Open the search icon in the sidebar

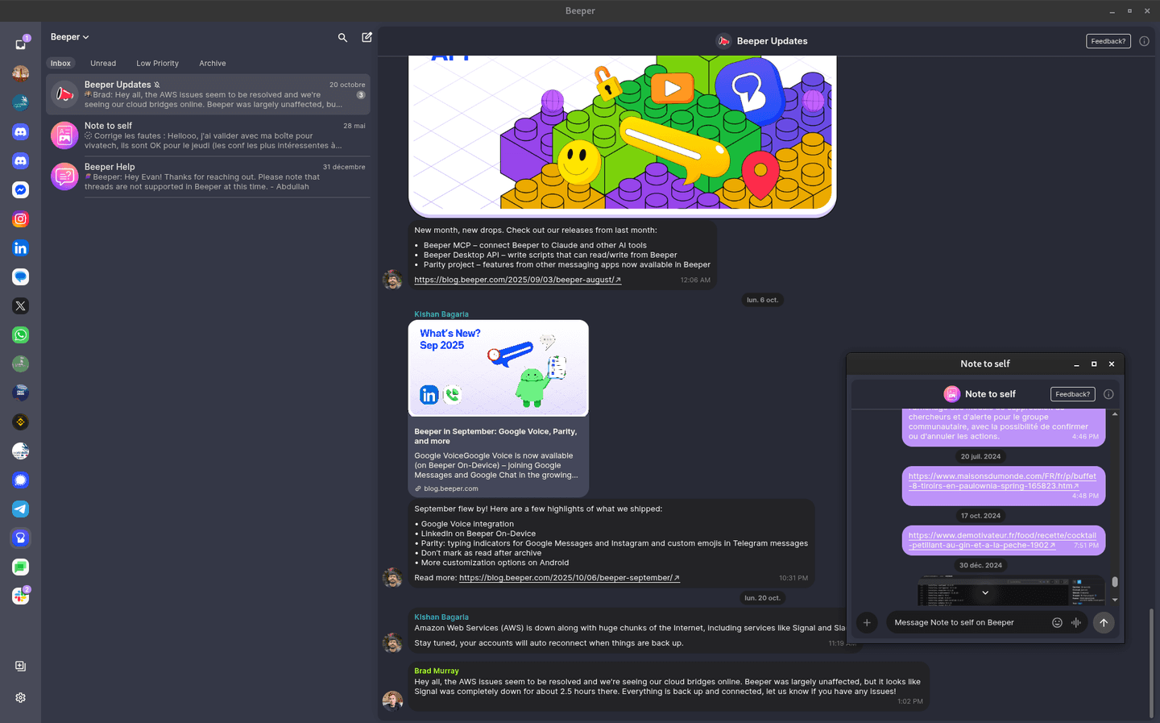342,37
